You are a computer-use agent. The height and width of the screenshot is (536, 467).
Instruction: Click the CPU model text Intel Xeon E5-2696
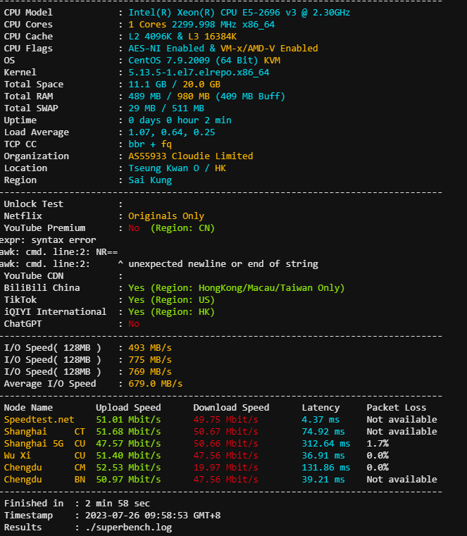[x=239, y=13]
